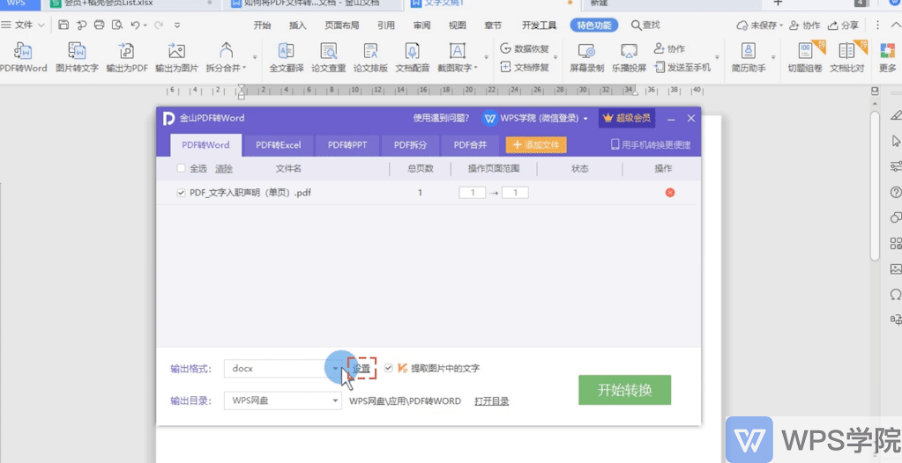Toggle 提取图片中的文字 checkbox
The width and height of the screenshot is (902, 463).
click(x=388, y=368)
